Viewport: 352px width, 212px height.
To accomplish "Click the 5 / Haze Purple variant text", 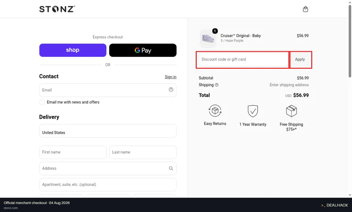I will (x=232, y=41).
